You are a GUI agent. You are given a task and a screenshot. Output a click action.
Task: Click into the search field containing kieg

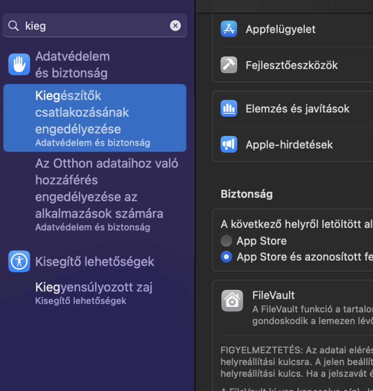(x=93, y=26)
